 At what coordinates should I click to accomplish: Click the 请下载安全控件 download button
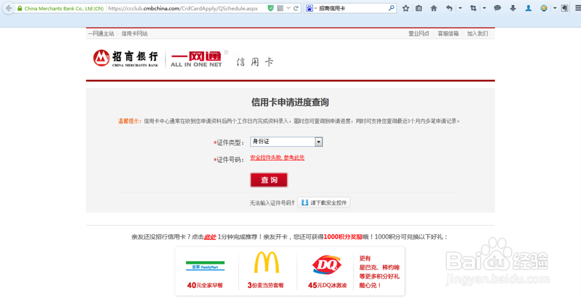(x=324, y=203)
